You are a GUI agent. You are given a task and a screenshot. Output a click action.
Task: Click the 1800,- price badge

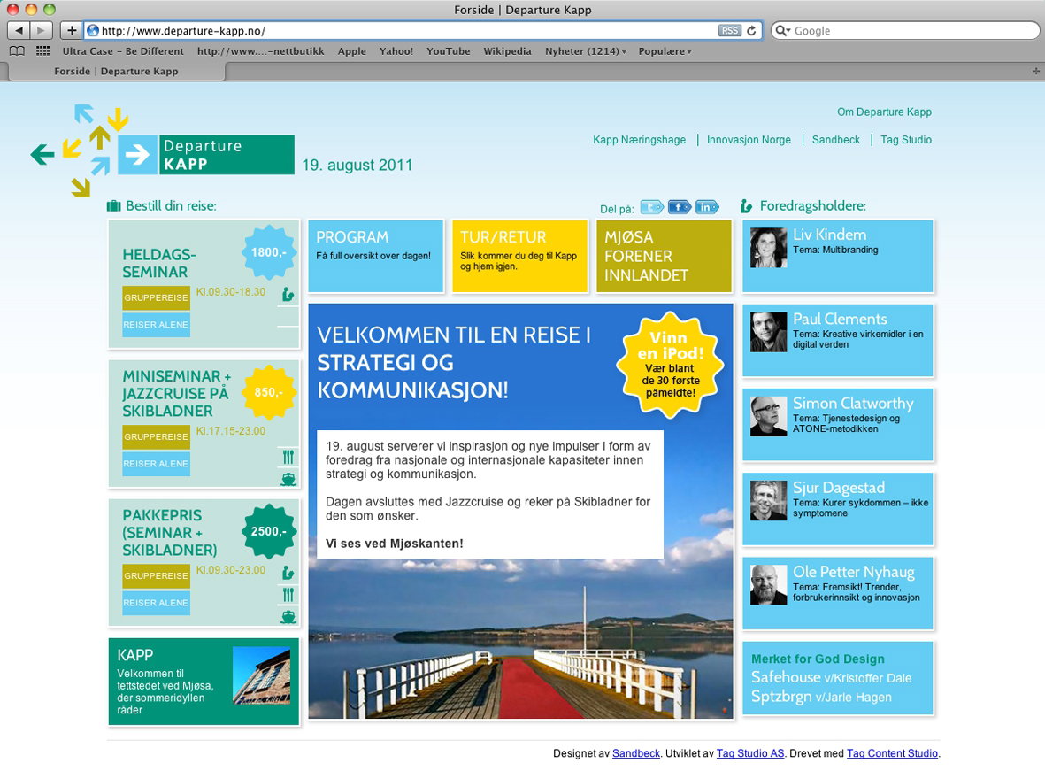pos(268,252)
